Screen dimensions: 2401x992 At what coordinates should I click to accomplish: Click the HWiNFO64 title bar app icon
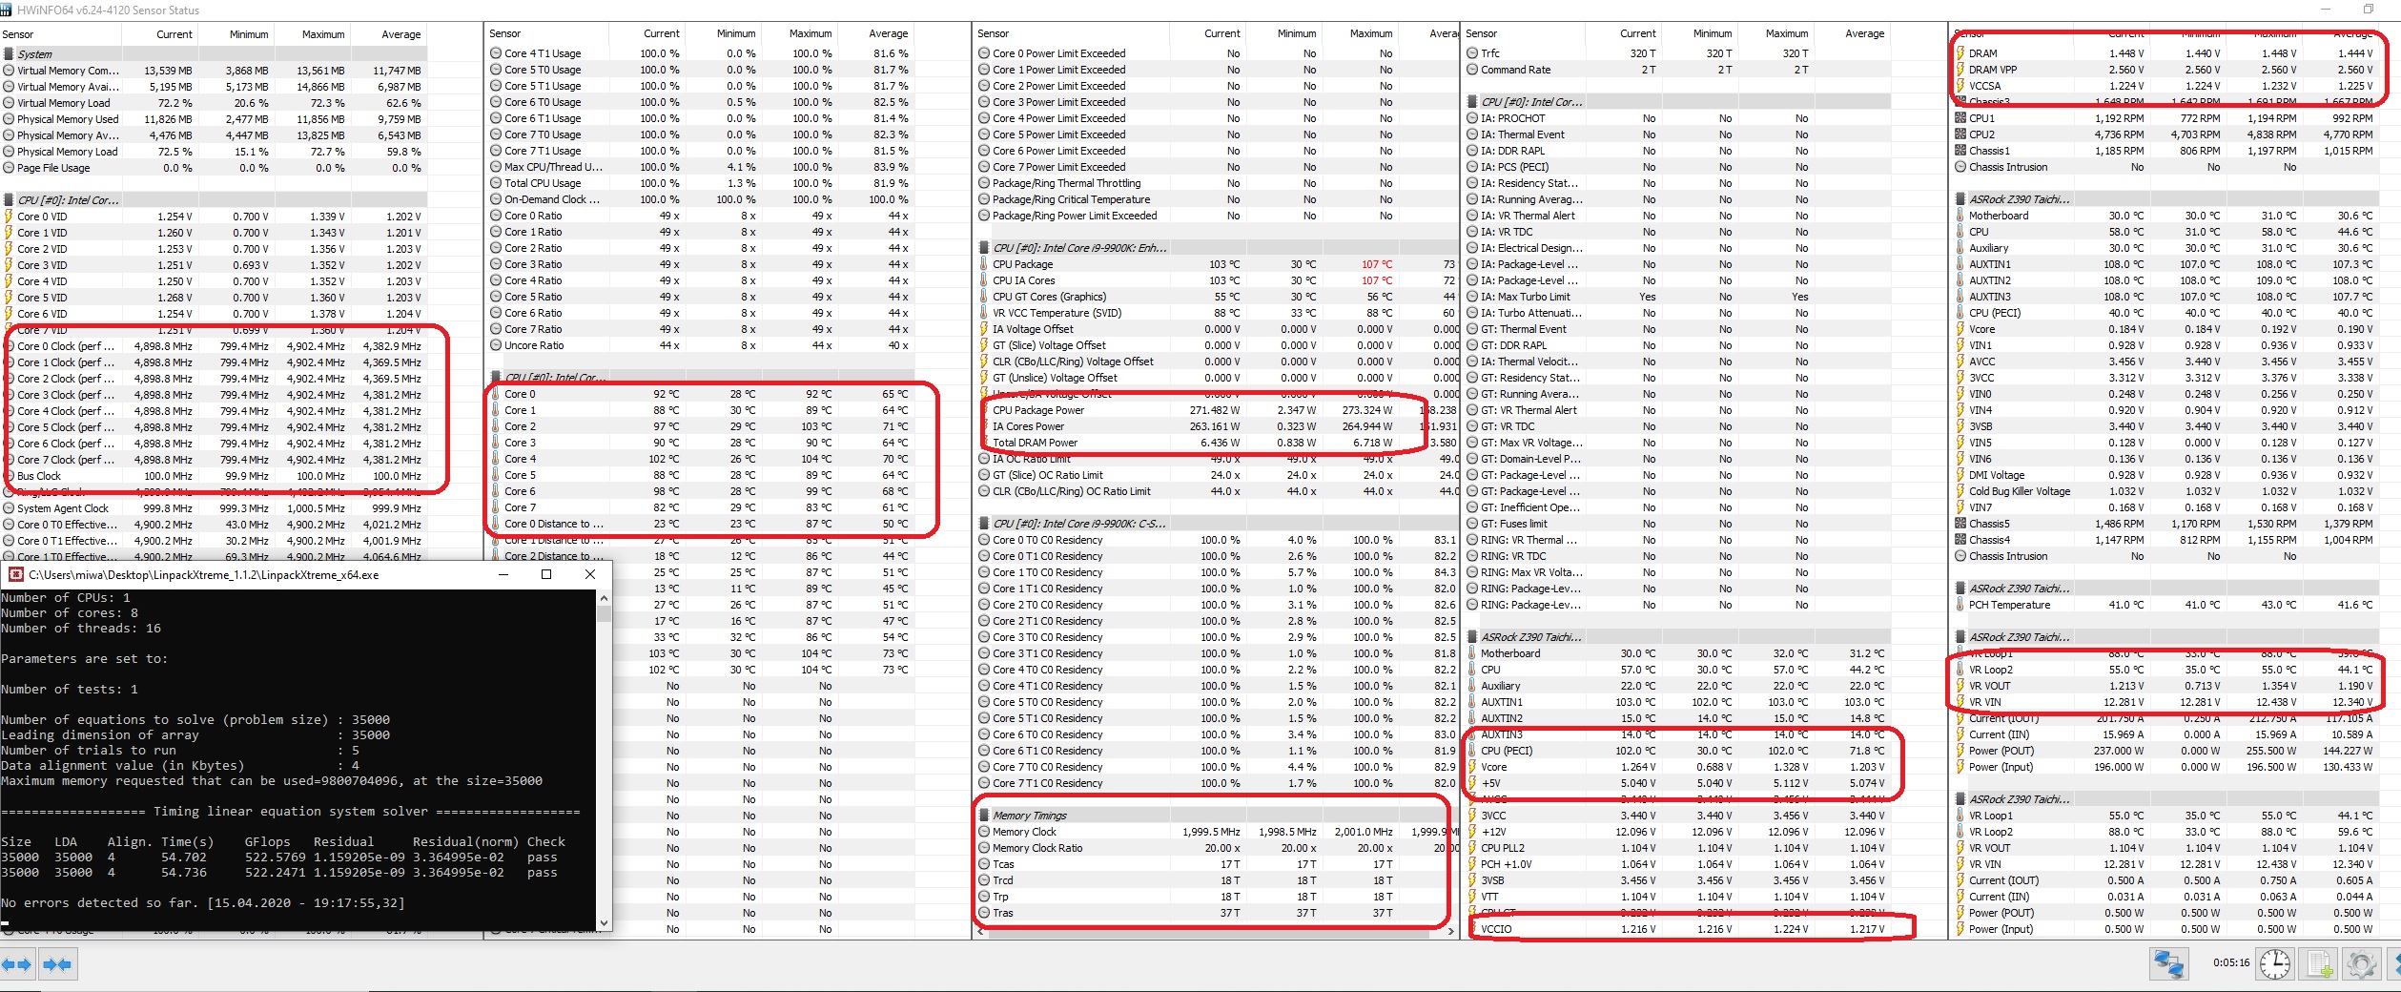8,10
